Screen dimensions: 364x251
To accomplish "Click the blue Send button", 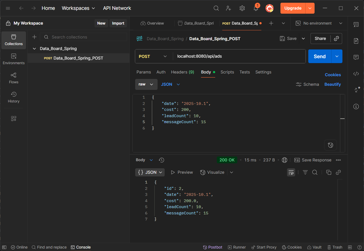I will (x=320, y=56).
